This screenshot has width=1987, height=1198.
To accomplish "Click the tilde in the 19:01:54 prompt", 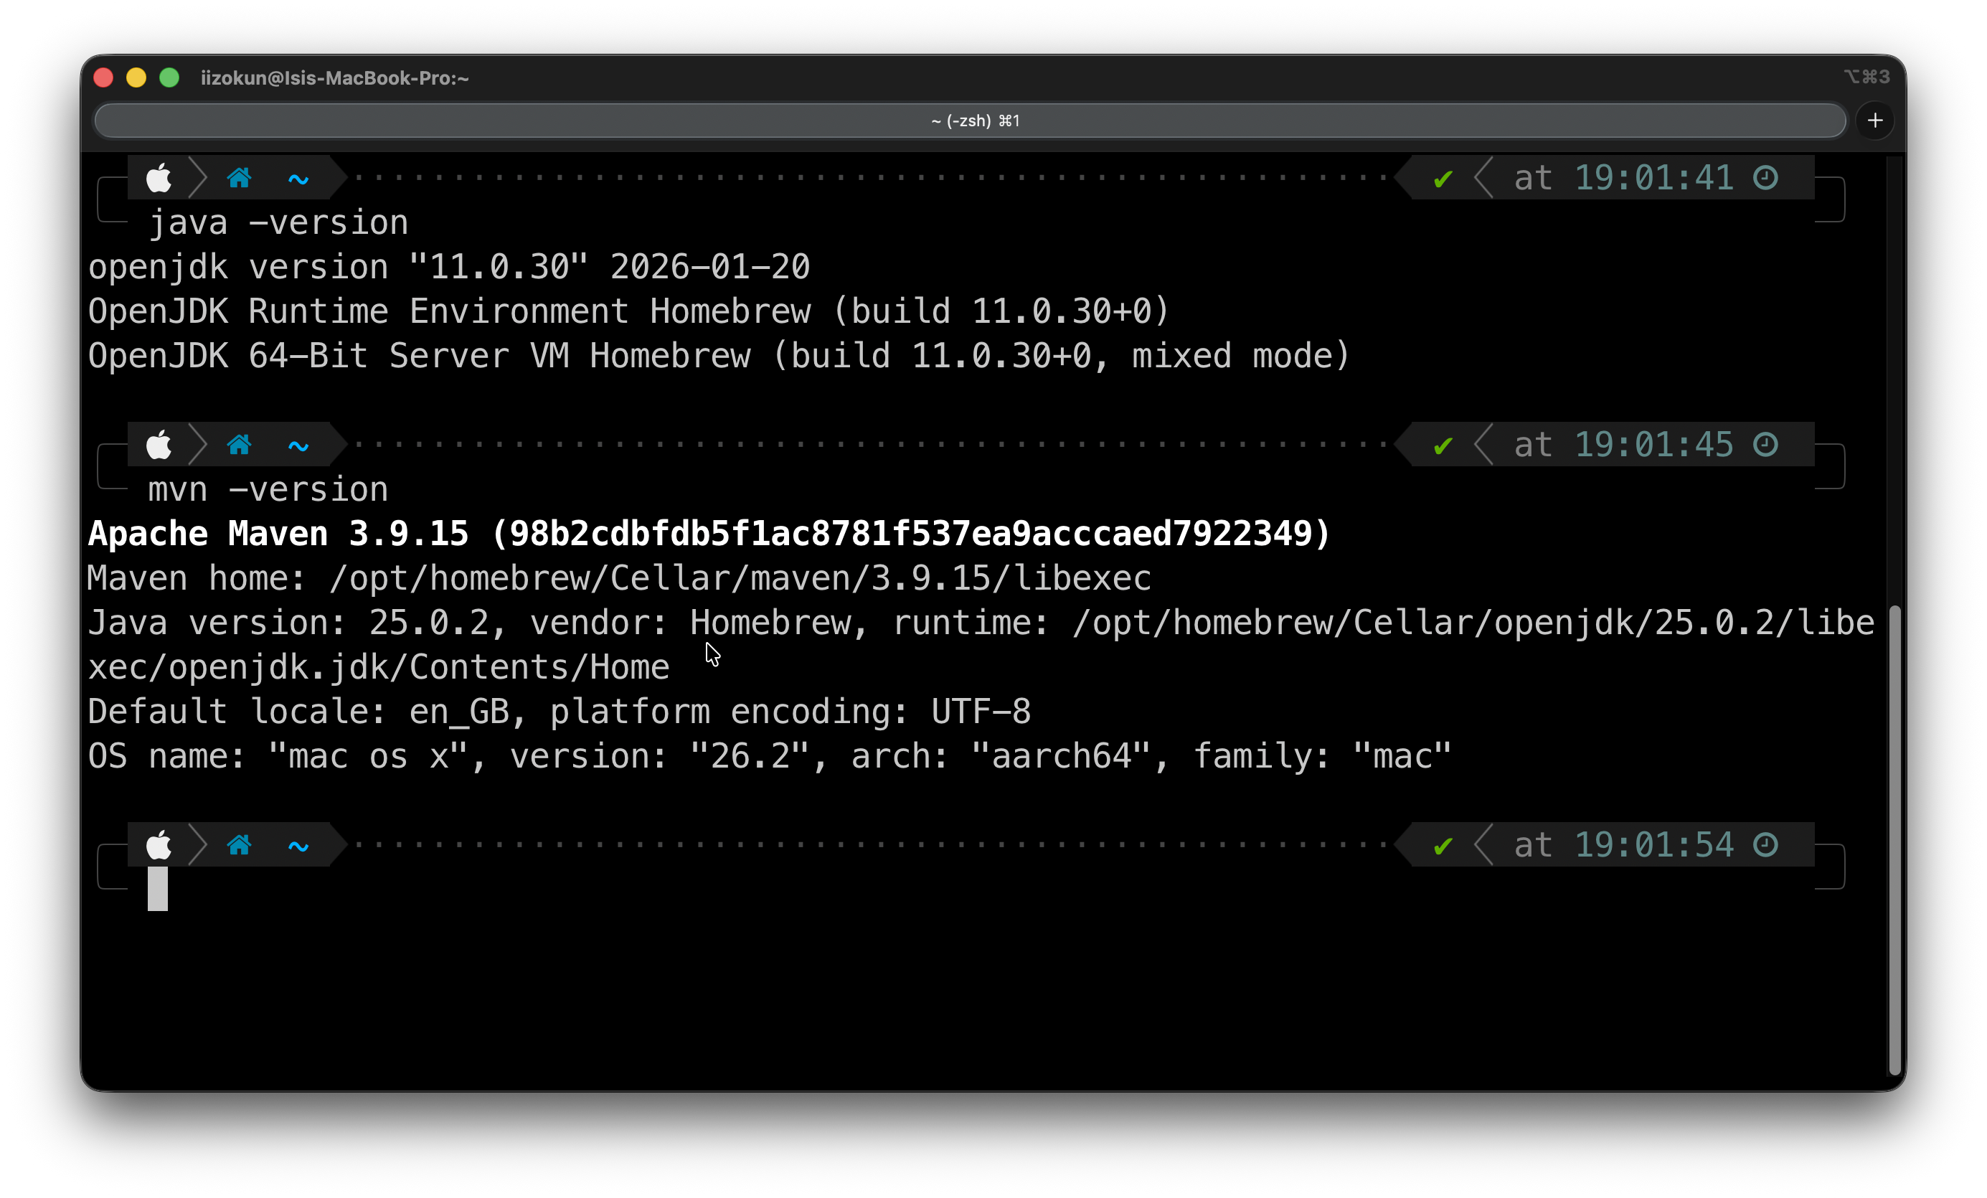I will 298,846.
